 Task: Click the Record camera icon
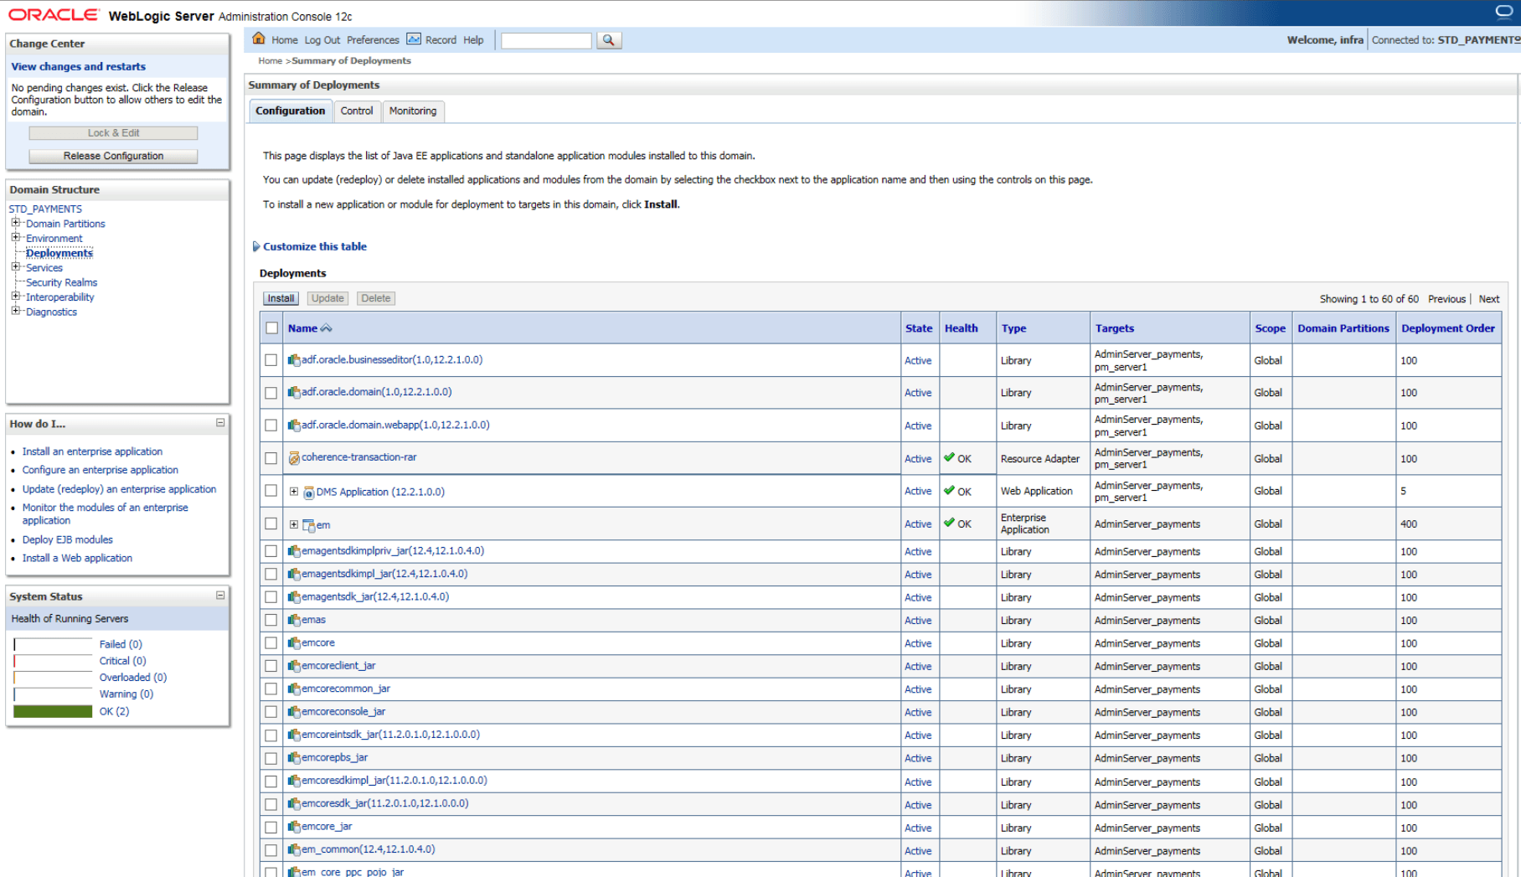pos(413,39)
